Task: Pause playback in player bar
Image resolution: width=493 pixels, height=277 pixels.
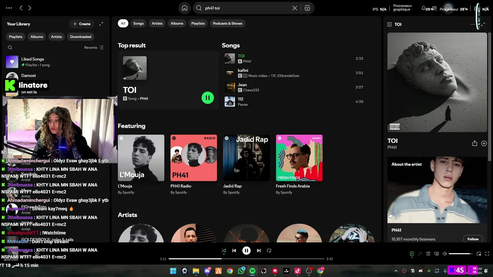Action: [246, 250]
